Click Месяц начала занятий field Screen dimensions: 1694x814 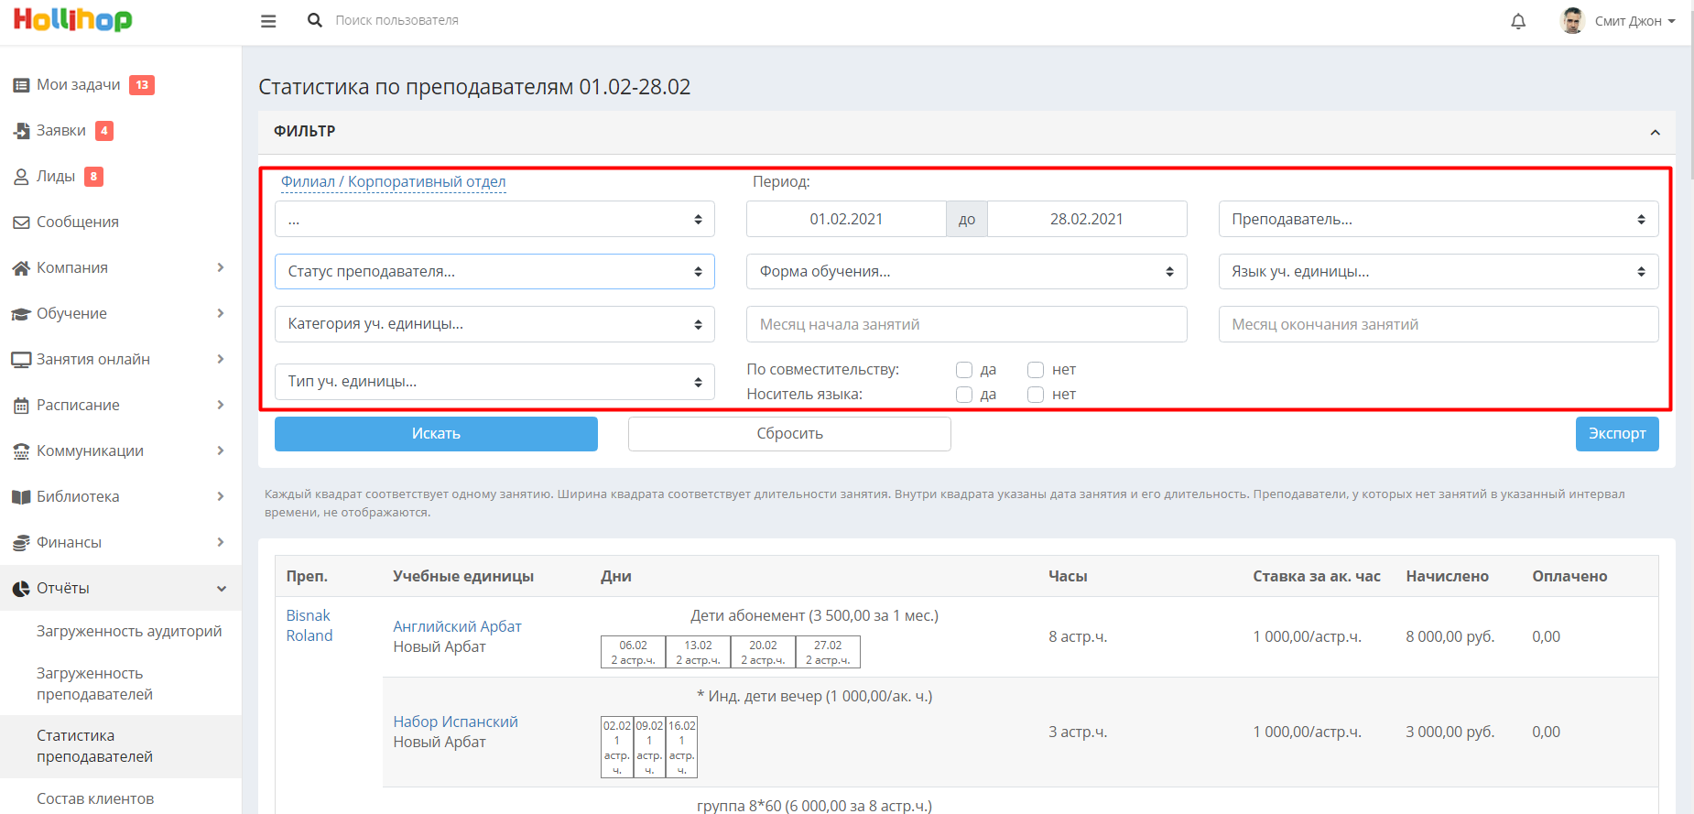click(967, 324)
